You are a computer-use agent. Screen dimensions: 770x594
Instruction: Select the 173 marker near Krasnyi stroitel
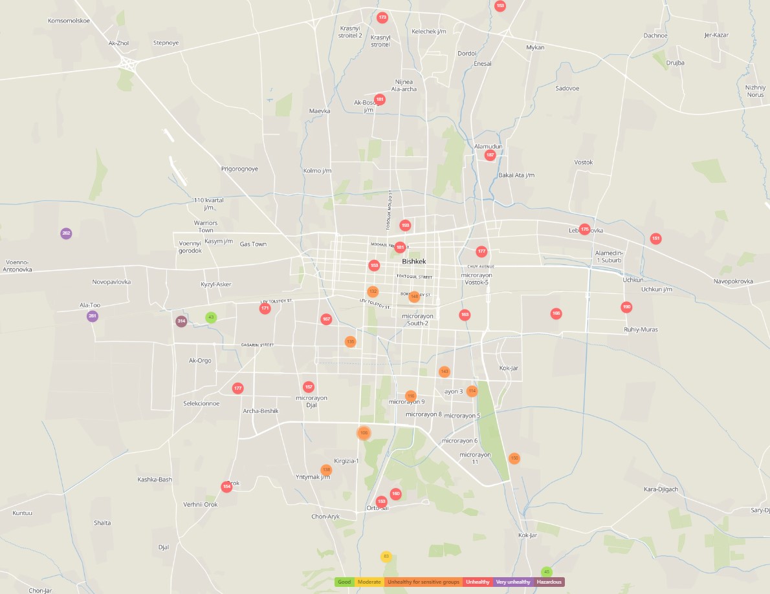[x=382, y=17]
